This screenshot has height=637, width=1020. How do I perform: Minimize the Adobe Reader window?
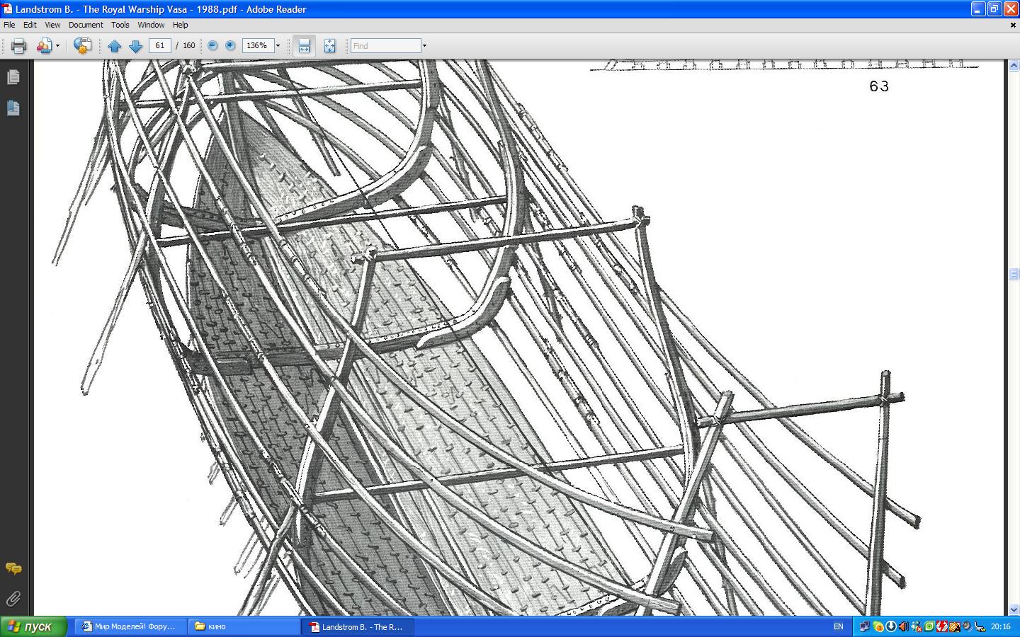pos(978,9)
